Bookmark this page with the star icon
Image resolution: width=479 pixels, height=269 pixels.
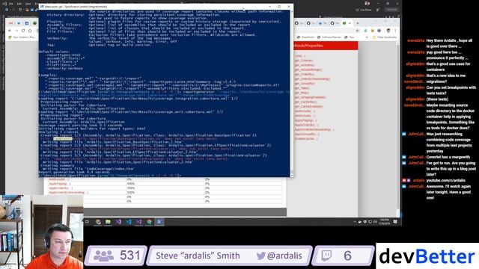pyautogui.click(x=358, y=31)
